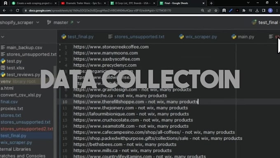The width and height of the screenshot is (280, 158).
Task: Select Scratches and Consoles node
Action: (x=23, y=156)
